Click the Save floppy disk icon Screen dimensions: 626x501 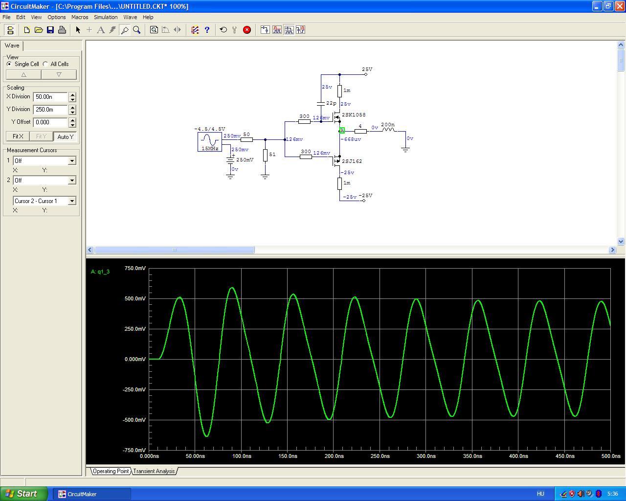click(50, 30)
